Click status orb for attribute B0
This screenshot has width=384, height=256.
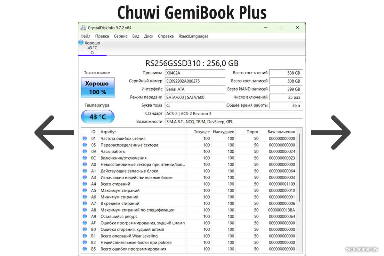coord(85,229)
